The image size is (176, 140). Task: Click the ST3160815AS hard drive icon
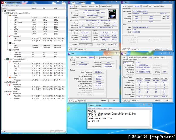point(8,82)
